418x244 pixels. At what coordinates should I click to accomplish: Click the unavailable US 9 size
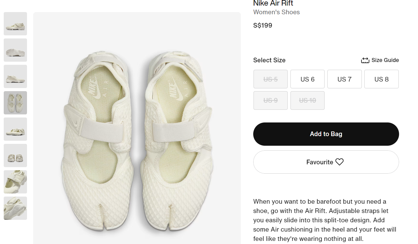270,100
